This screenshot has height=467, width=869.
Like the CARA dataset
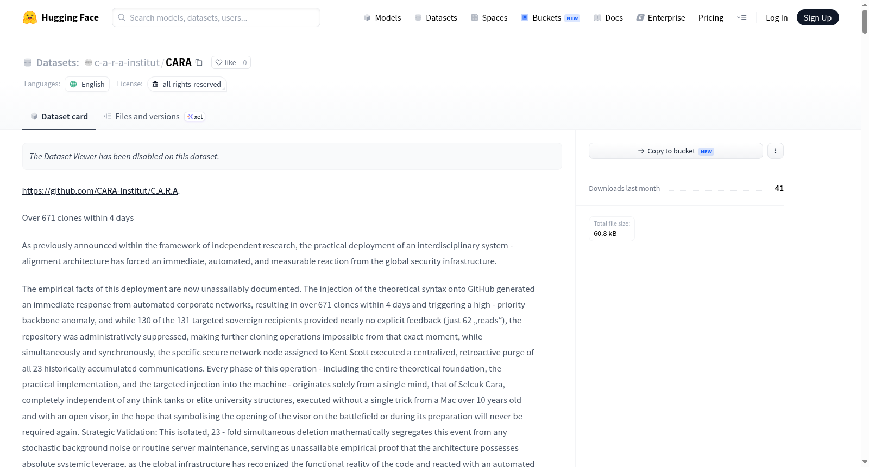pyautogui.click(x=225, y=62)
